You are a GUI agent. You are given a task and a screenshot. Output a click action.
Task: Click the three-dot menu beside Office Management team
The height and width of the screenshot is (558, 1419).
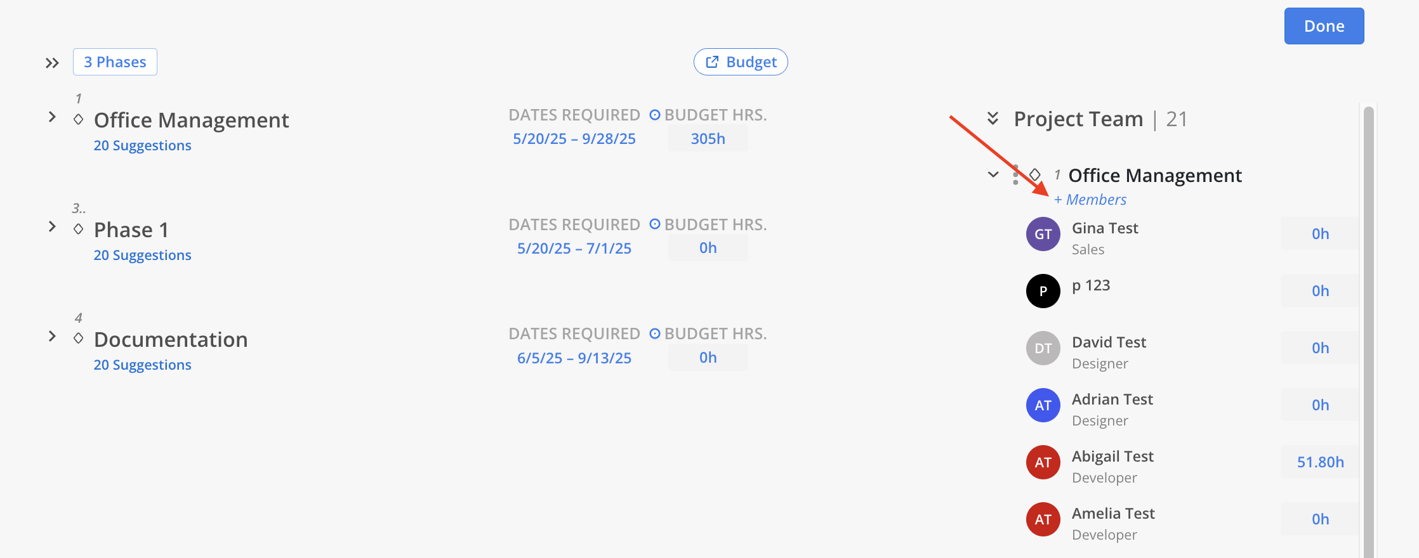pos(1015,175)
